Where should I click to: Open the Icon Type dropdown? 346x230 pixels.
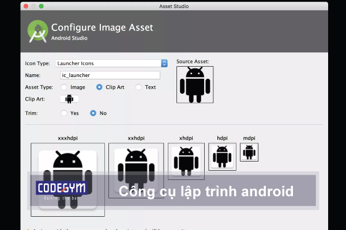pyautogui.click(x=110, y=63)
